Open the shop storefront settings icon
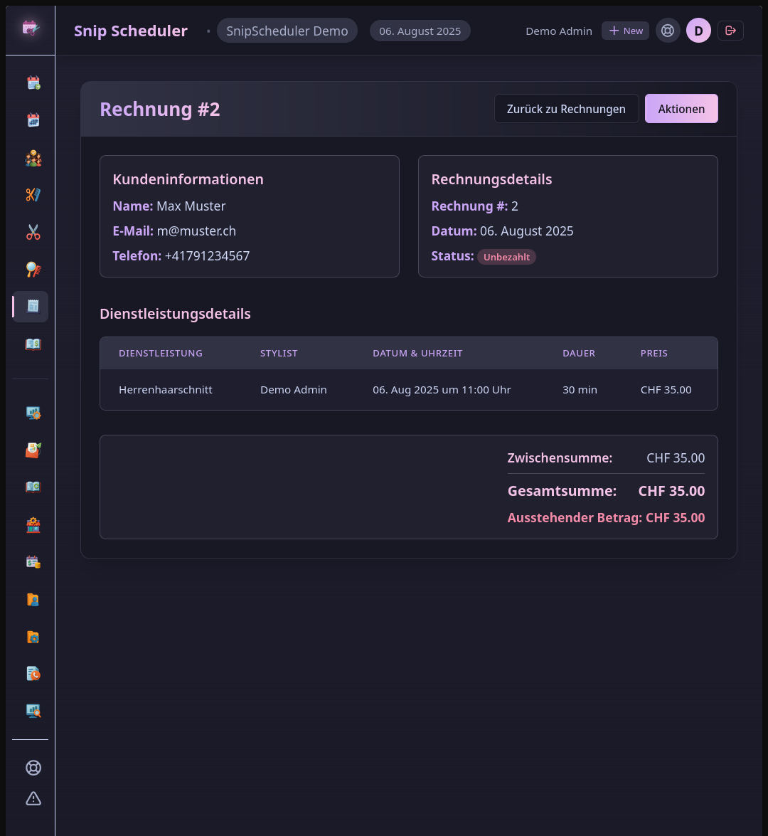768x836 pixels. (33, 525)
